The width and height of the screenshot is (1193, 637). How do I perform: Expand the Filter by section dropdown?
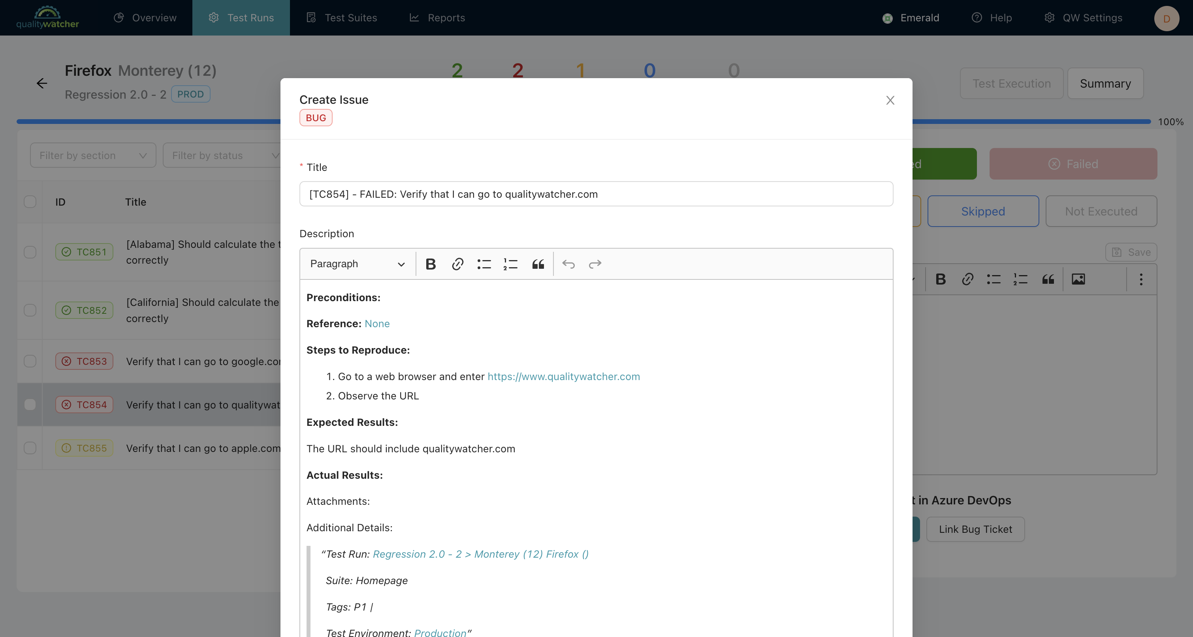(x=93, y=156)
